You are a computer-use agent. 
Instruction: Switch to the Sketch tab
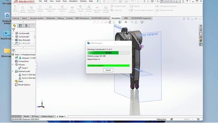pos(25,18)
